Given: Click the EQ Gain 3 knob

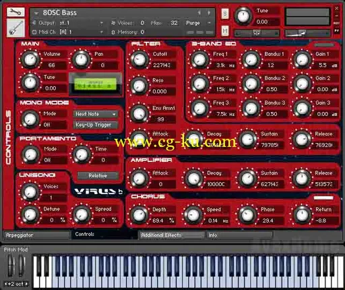Looking at the screenshot, I should coord(303,109).
